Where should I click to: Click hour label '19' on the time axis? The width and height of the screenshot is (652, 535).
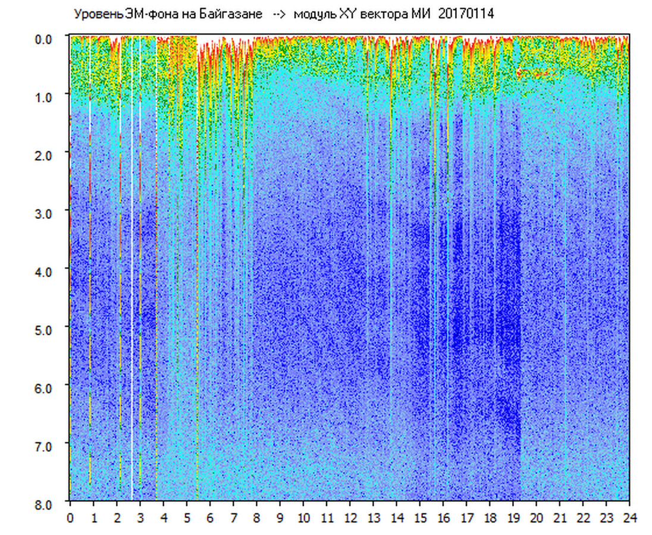[513, 517]
